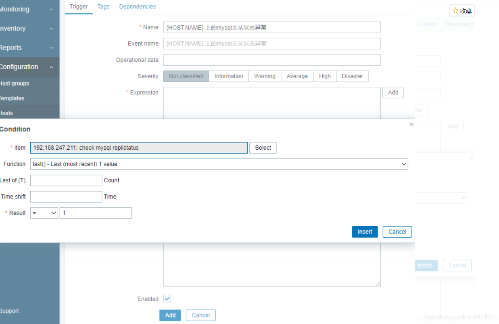The width and height of the screenshot is (499, 324).
Task: Collapse the Configuration menu section
Action: [30, 67]
